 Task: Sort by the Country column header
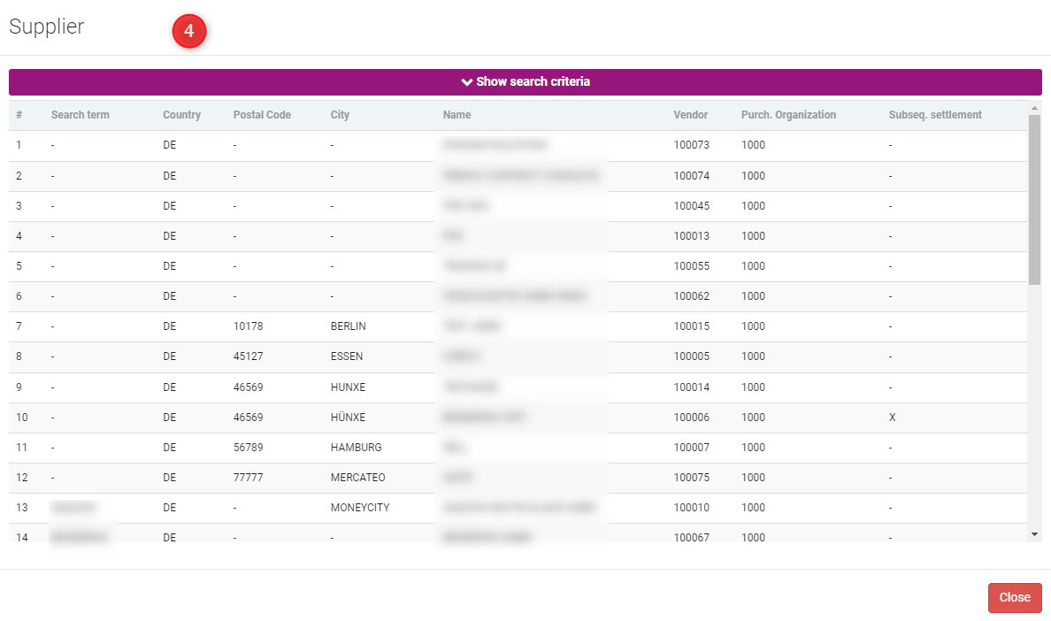pos(181,115)
